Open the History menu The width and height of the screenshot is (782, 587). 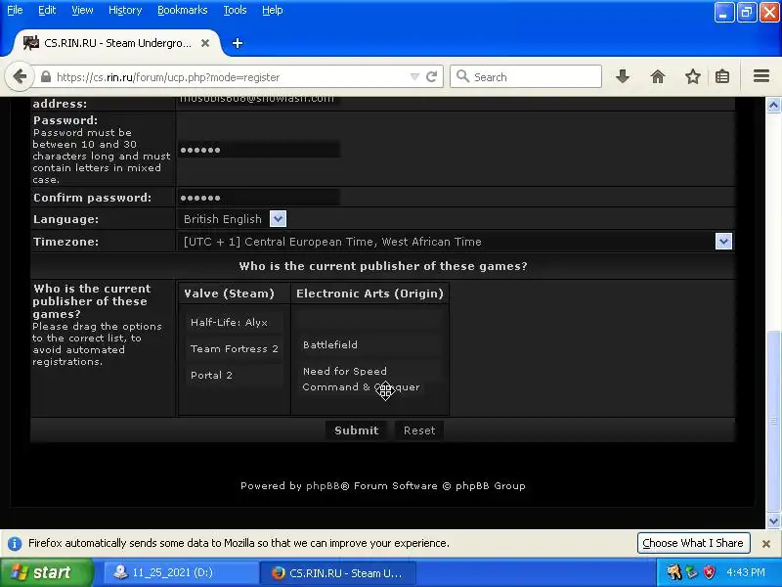click(125, 10)
